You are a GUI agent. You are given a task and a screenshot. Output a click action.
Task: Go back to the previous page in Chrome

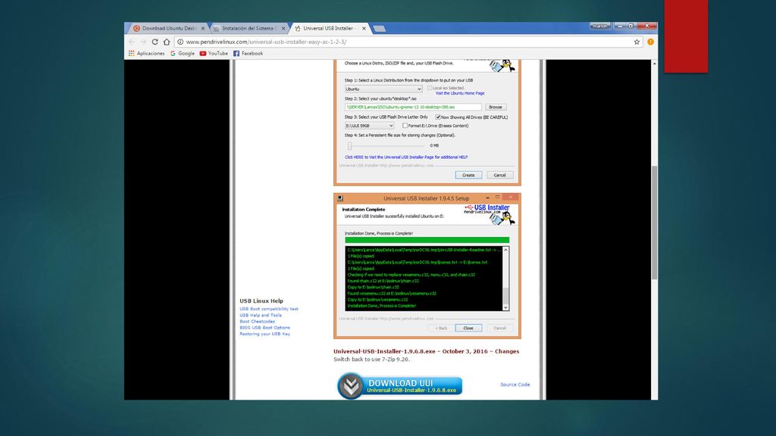pyautogui.click(x=132, y=42)
